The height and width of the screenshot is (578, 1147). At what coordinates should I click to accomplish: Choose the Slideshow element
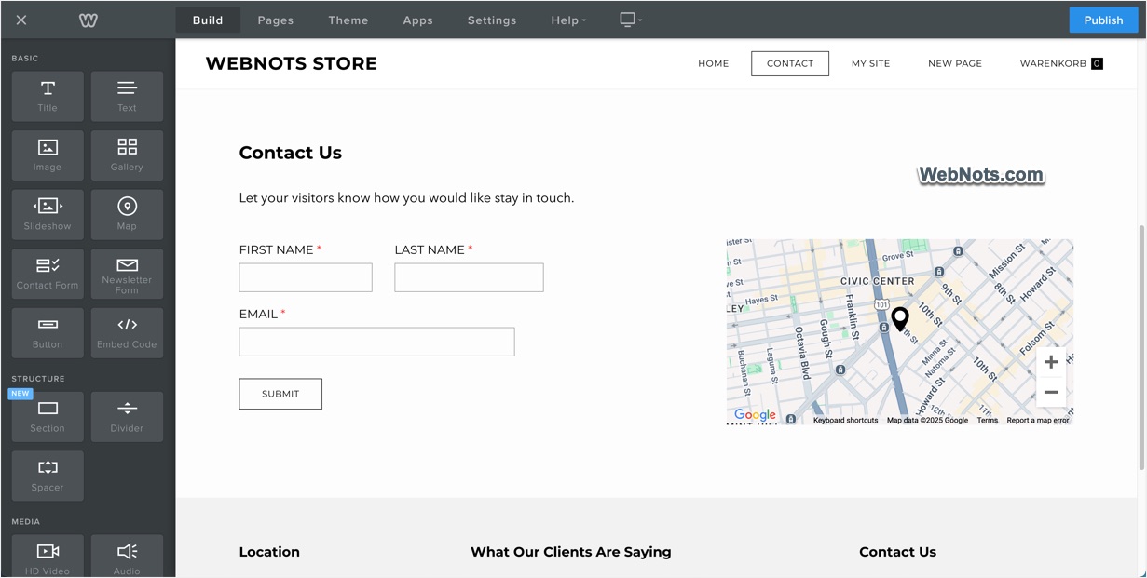click(48, 214)
